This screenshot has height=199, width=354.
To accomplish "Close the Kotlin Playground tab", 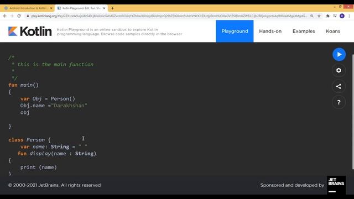I will (104, 8).
